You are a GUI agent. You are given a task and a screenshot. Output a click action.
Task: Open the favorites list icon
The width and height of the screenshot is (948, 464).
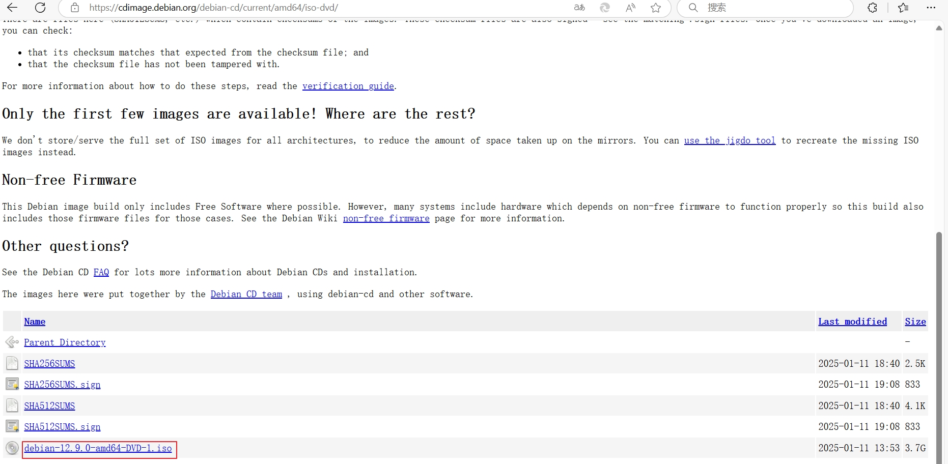[x=903, y=8]
